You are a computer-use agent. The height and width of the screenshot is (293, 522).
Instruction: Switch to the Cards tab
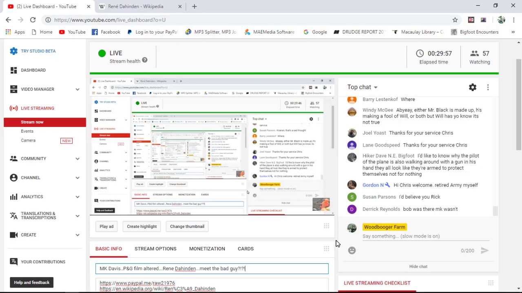tap(246, 249)
